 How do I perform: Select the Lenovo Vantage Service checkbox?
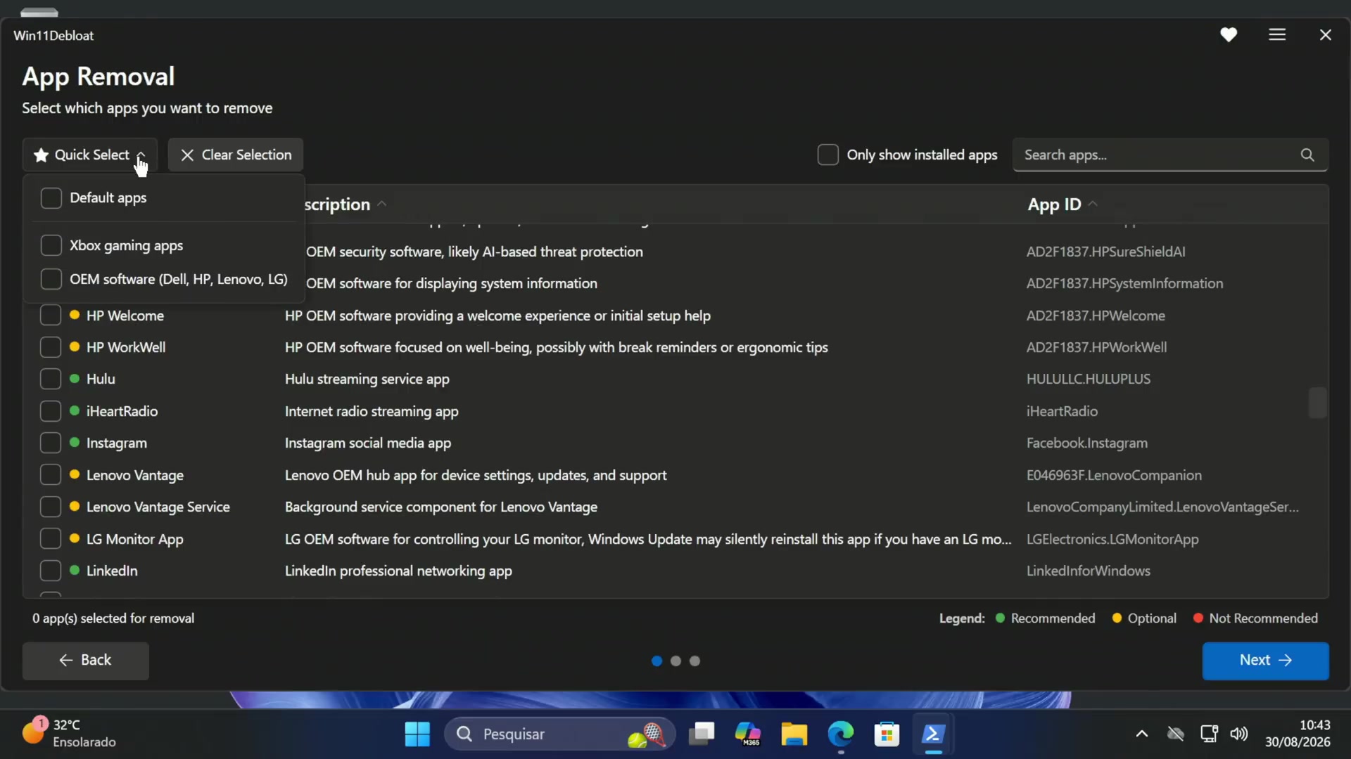[x=51, y=507]
